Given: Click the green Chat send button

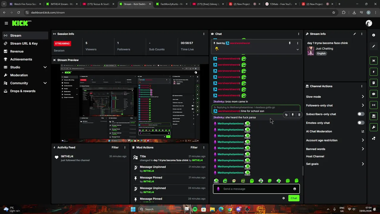Looking at the screenshot, I should tap(294, 198).
